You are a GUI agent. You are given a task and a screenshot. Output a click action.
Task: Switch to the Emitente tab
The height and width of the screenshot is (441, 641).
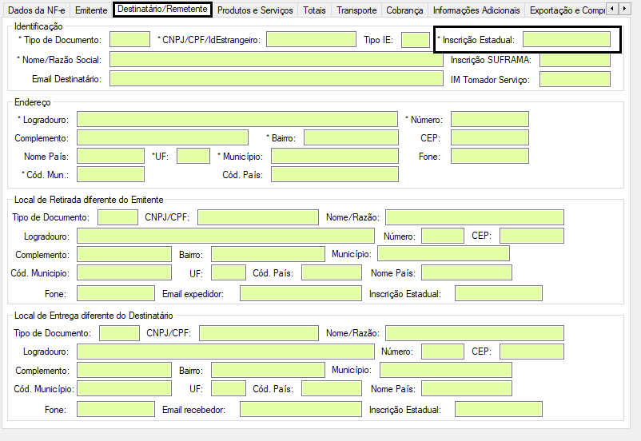pyautogui.click(x=91, y=10)
